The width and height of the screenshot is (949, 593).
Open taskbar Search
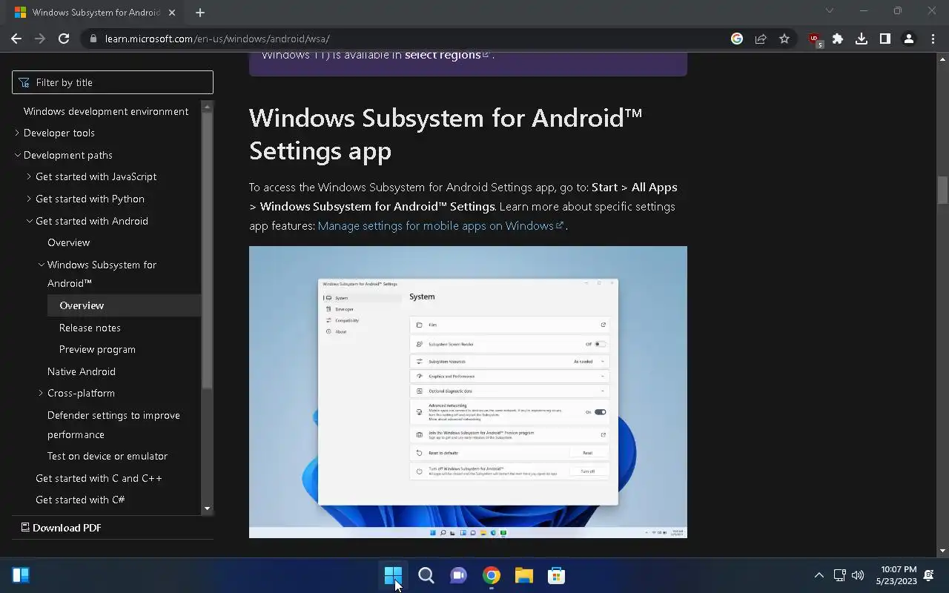click(426, 575)
